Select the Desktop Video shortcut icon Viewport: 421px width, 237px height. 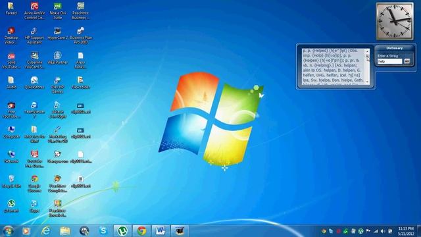click(x=11, y=36)
